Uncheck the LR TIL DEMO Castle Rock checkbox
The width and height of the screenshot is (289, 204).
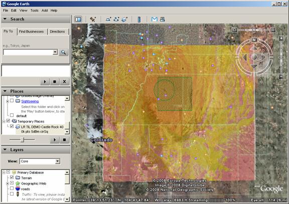(12, 126)
